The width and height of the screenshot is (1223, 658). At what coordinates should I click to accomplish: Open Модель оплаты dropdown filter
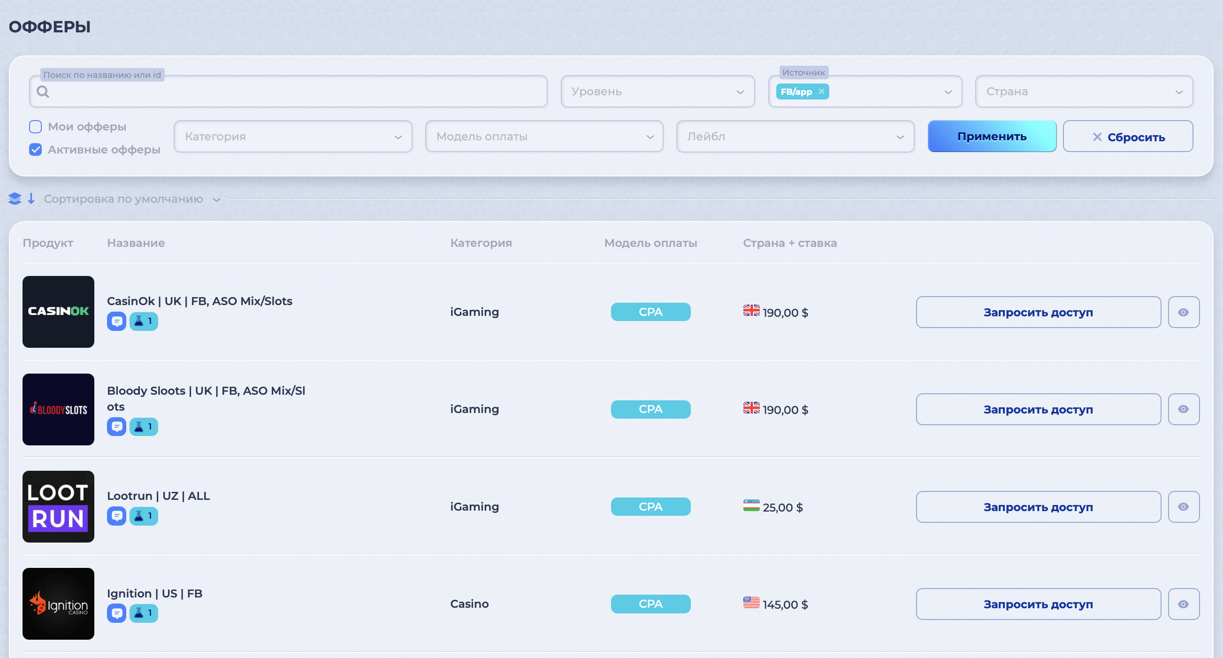(544, 137)
